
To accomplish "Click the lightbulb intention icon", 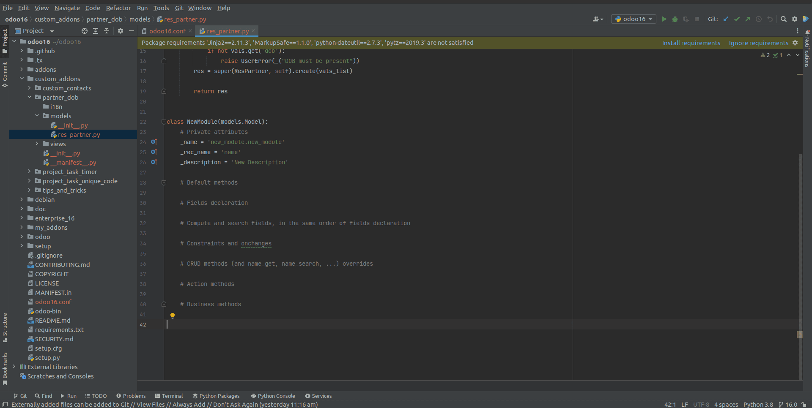I will 173,316.
